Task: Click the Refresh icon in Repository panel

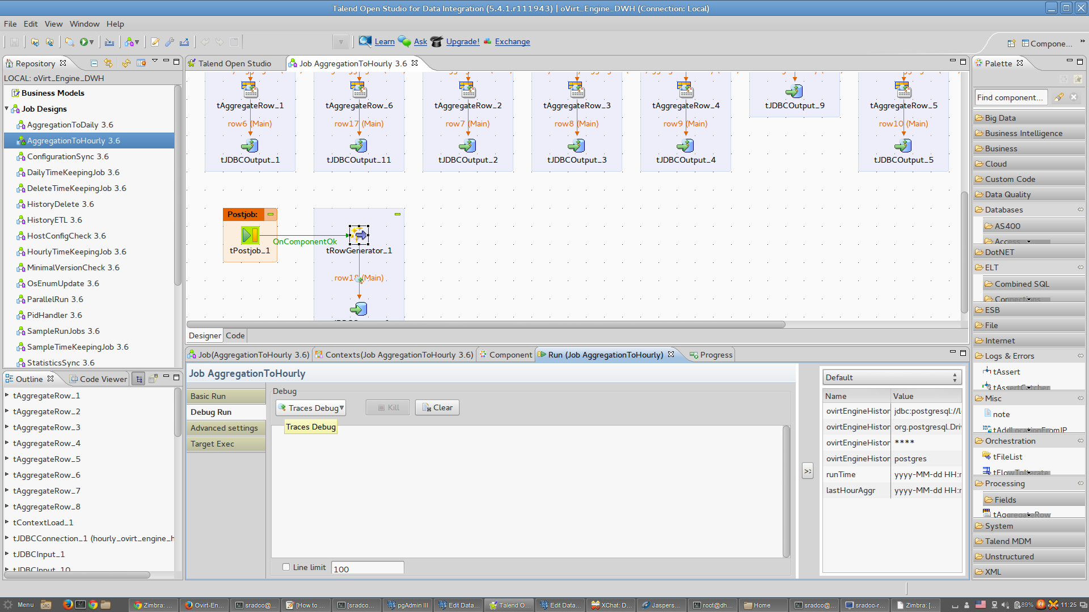Action: (x=126, y=63)
